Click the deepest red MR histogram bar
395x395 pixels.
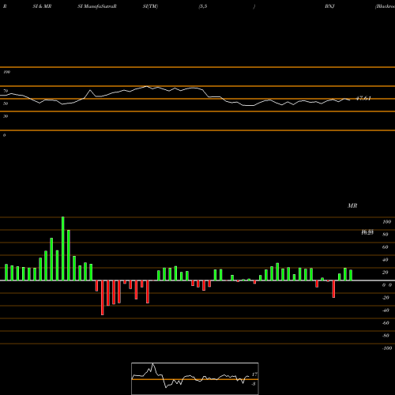[x=103, y=298]
